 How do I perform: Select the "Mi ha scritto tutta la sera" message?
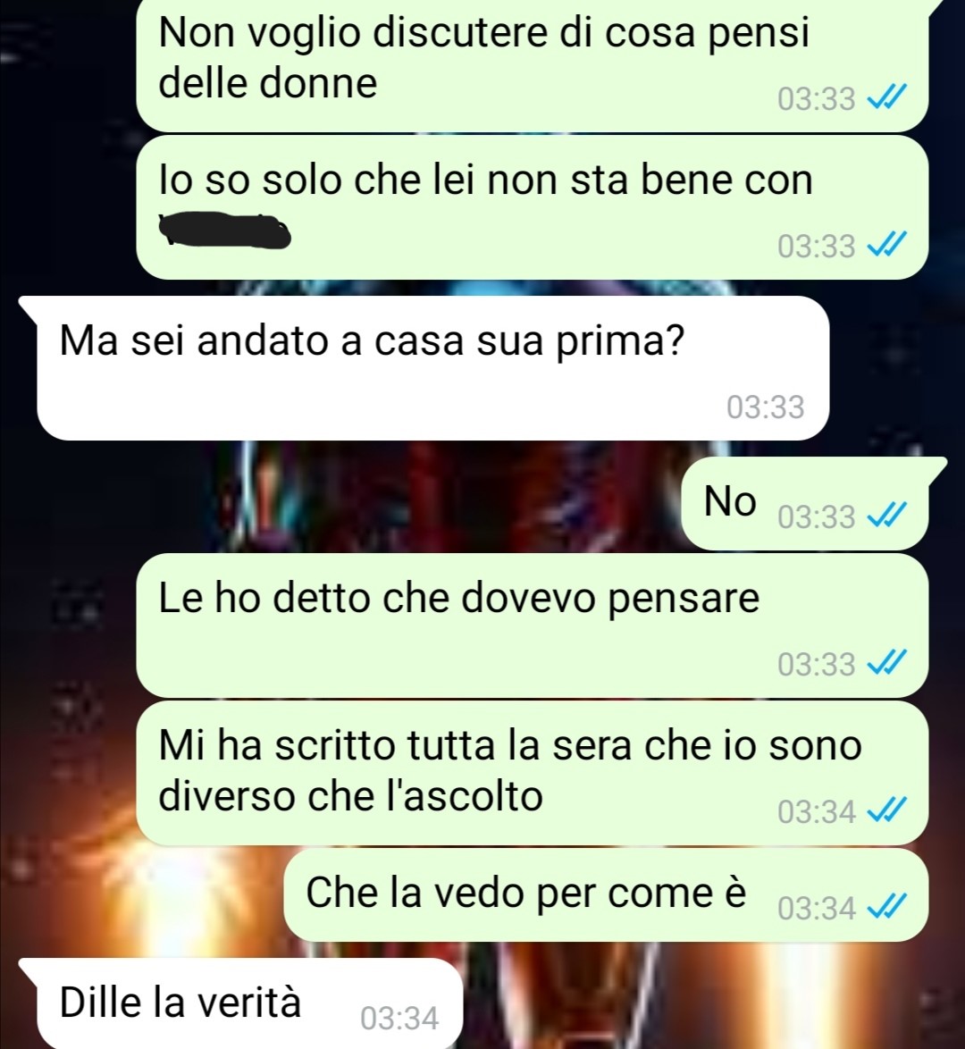click(x=532, y=773)
